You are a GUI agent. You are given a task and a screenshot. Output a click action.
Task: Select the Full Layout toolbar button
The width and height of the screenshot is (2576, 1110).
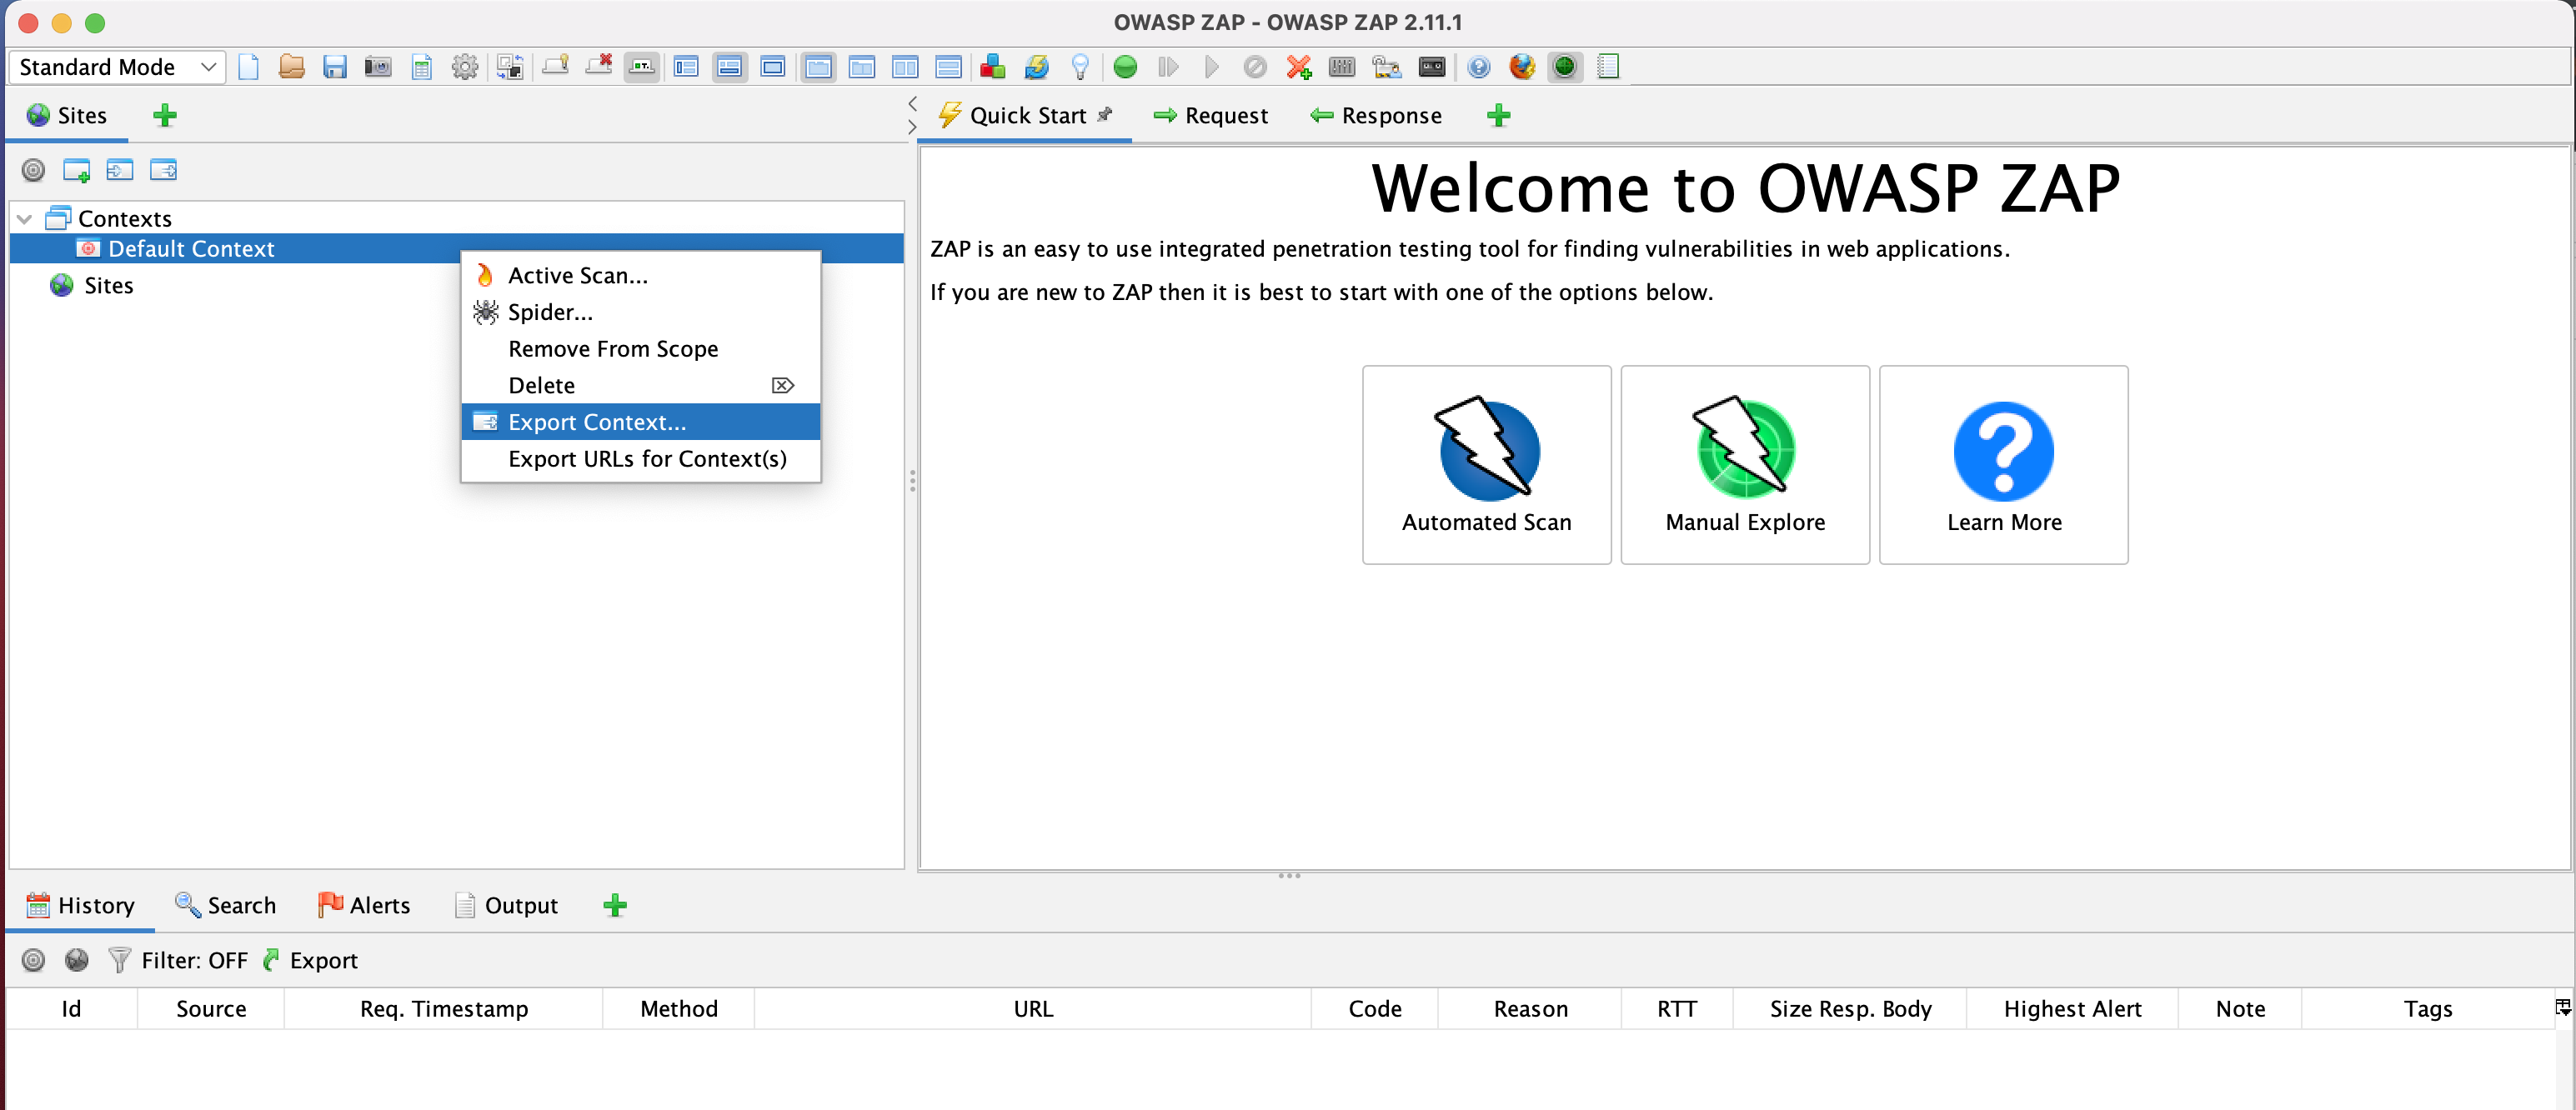pyautogui.click(x=773, y=67)
